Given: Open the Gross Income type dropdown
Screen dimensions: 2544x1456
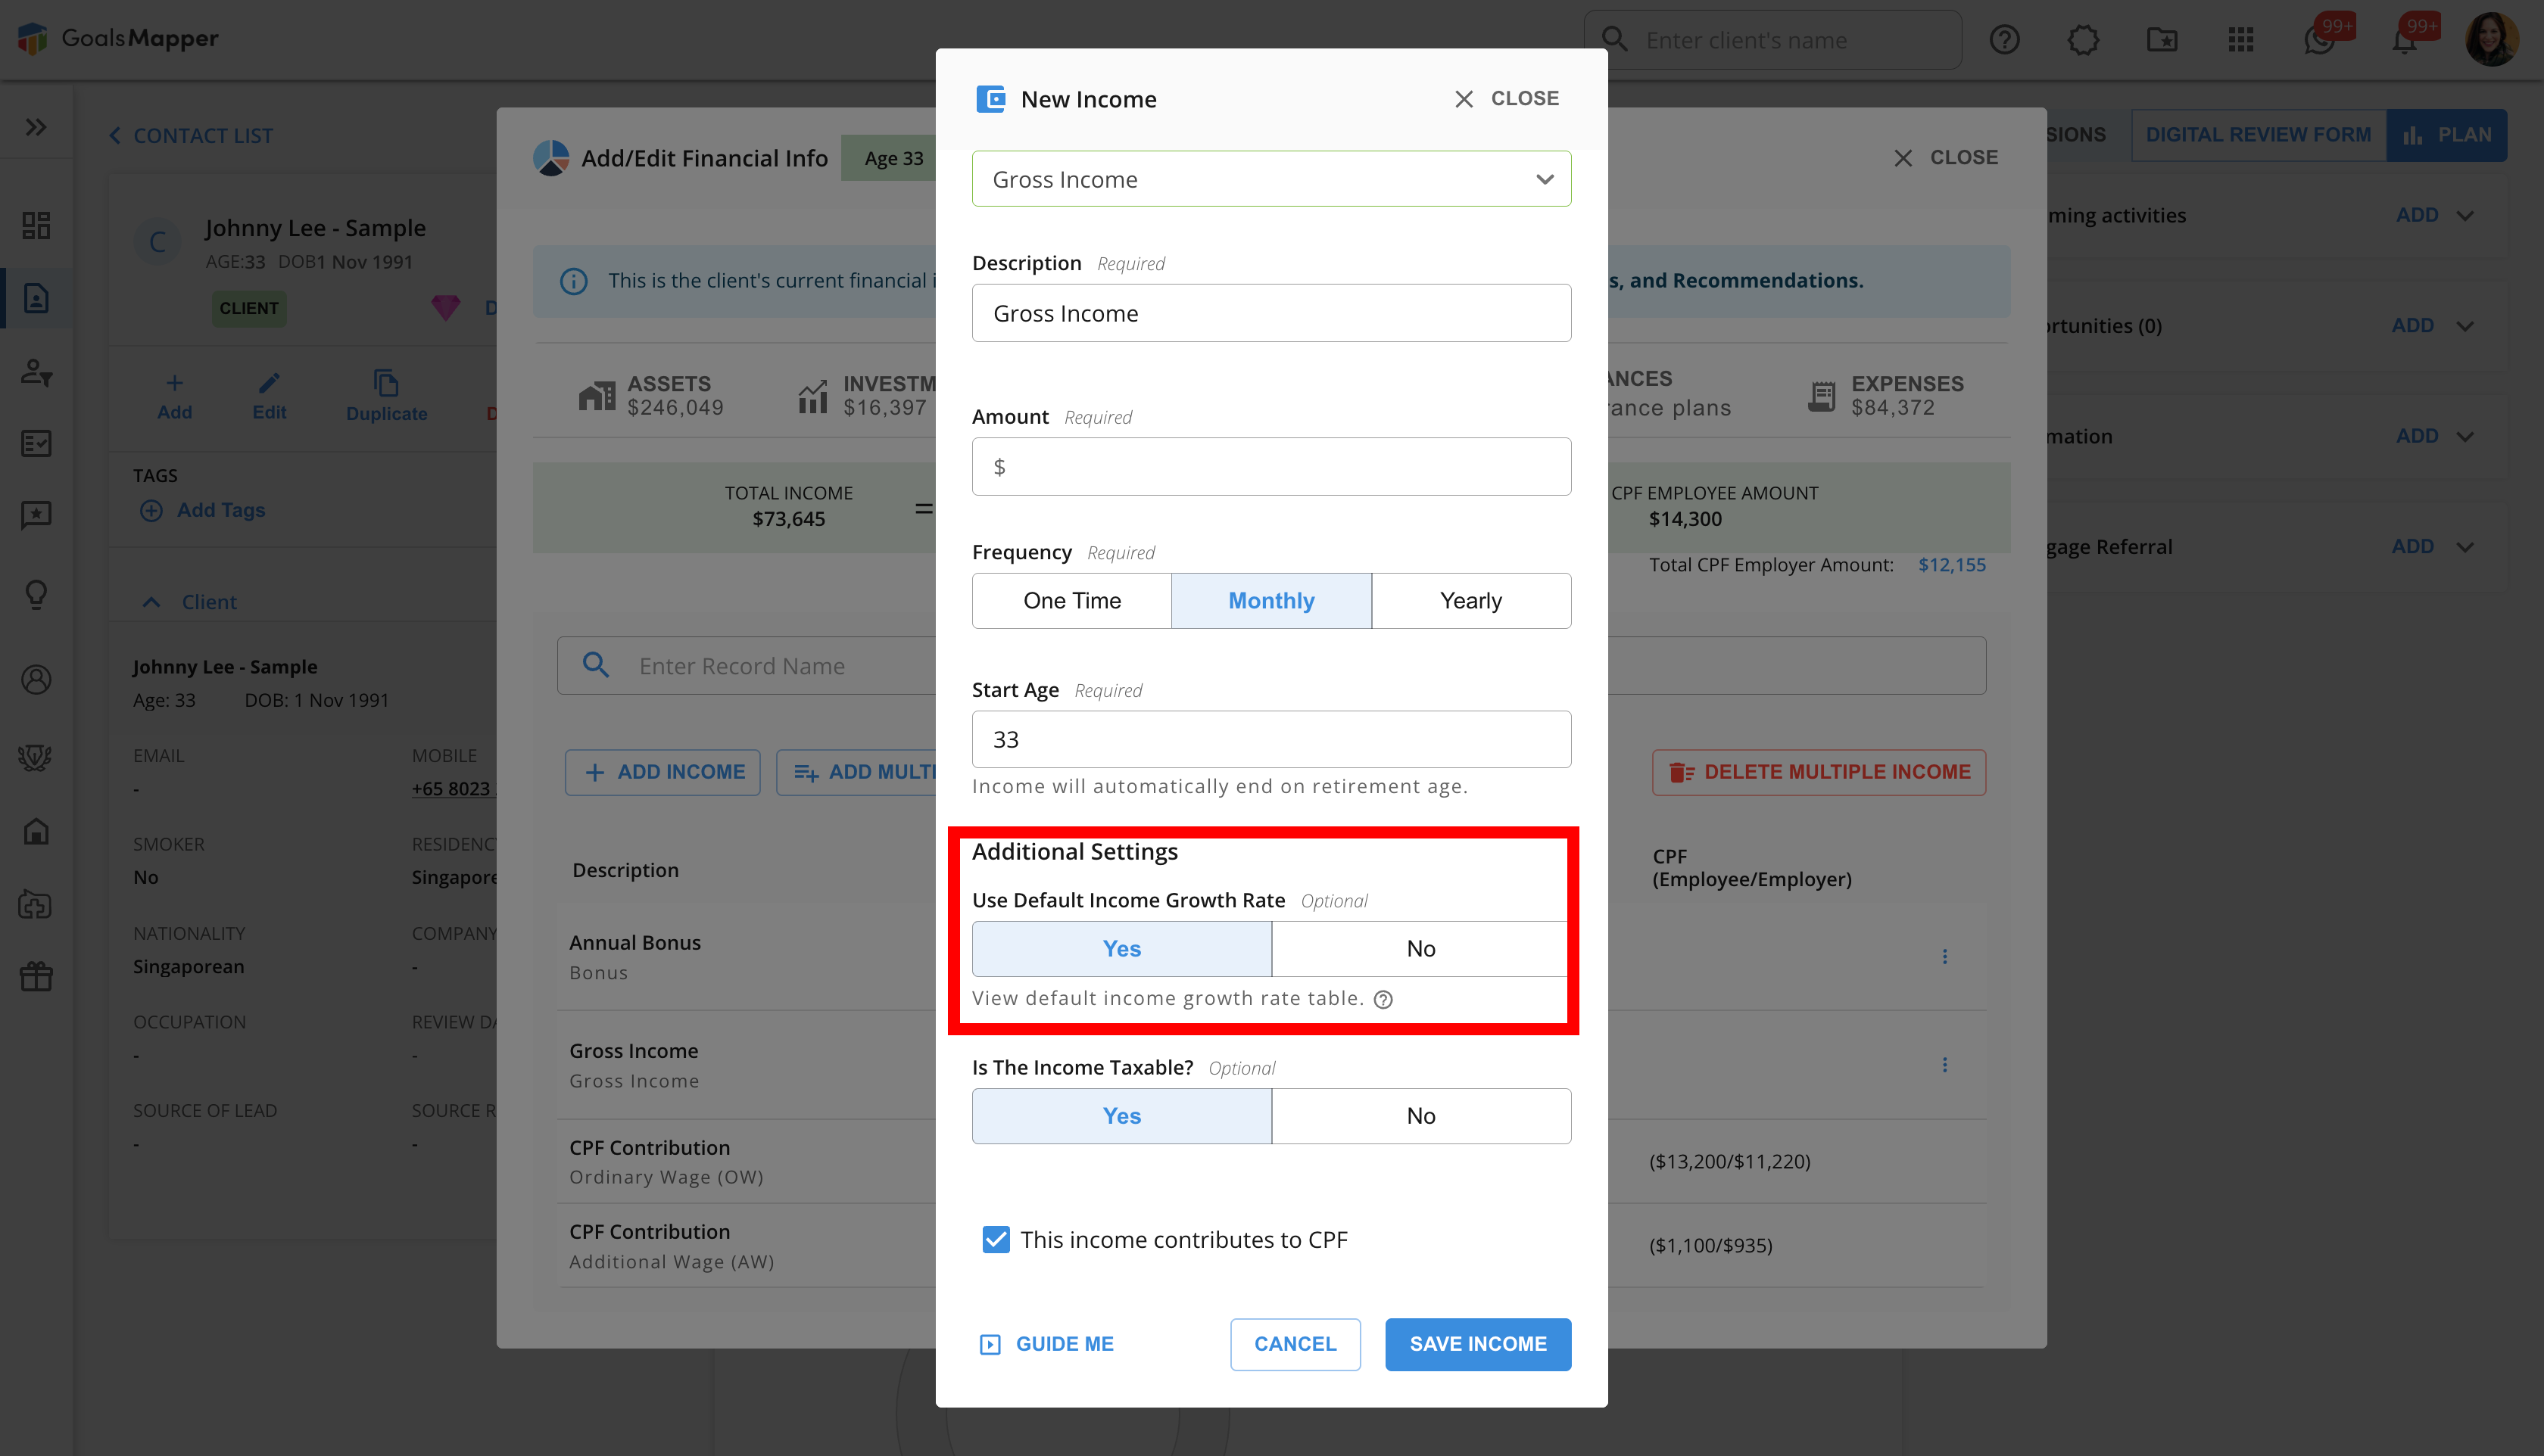Looking at the screenshot, I should coord(1270,179).
